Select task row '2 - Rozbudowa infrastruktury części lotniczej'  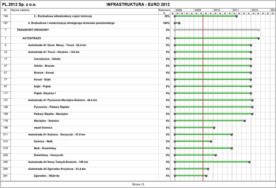tap(63, 16)
